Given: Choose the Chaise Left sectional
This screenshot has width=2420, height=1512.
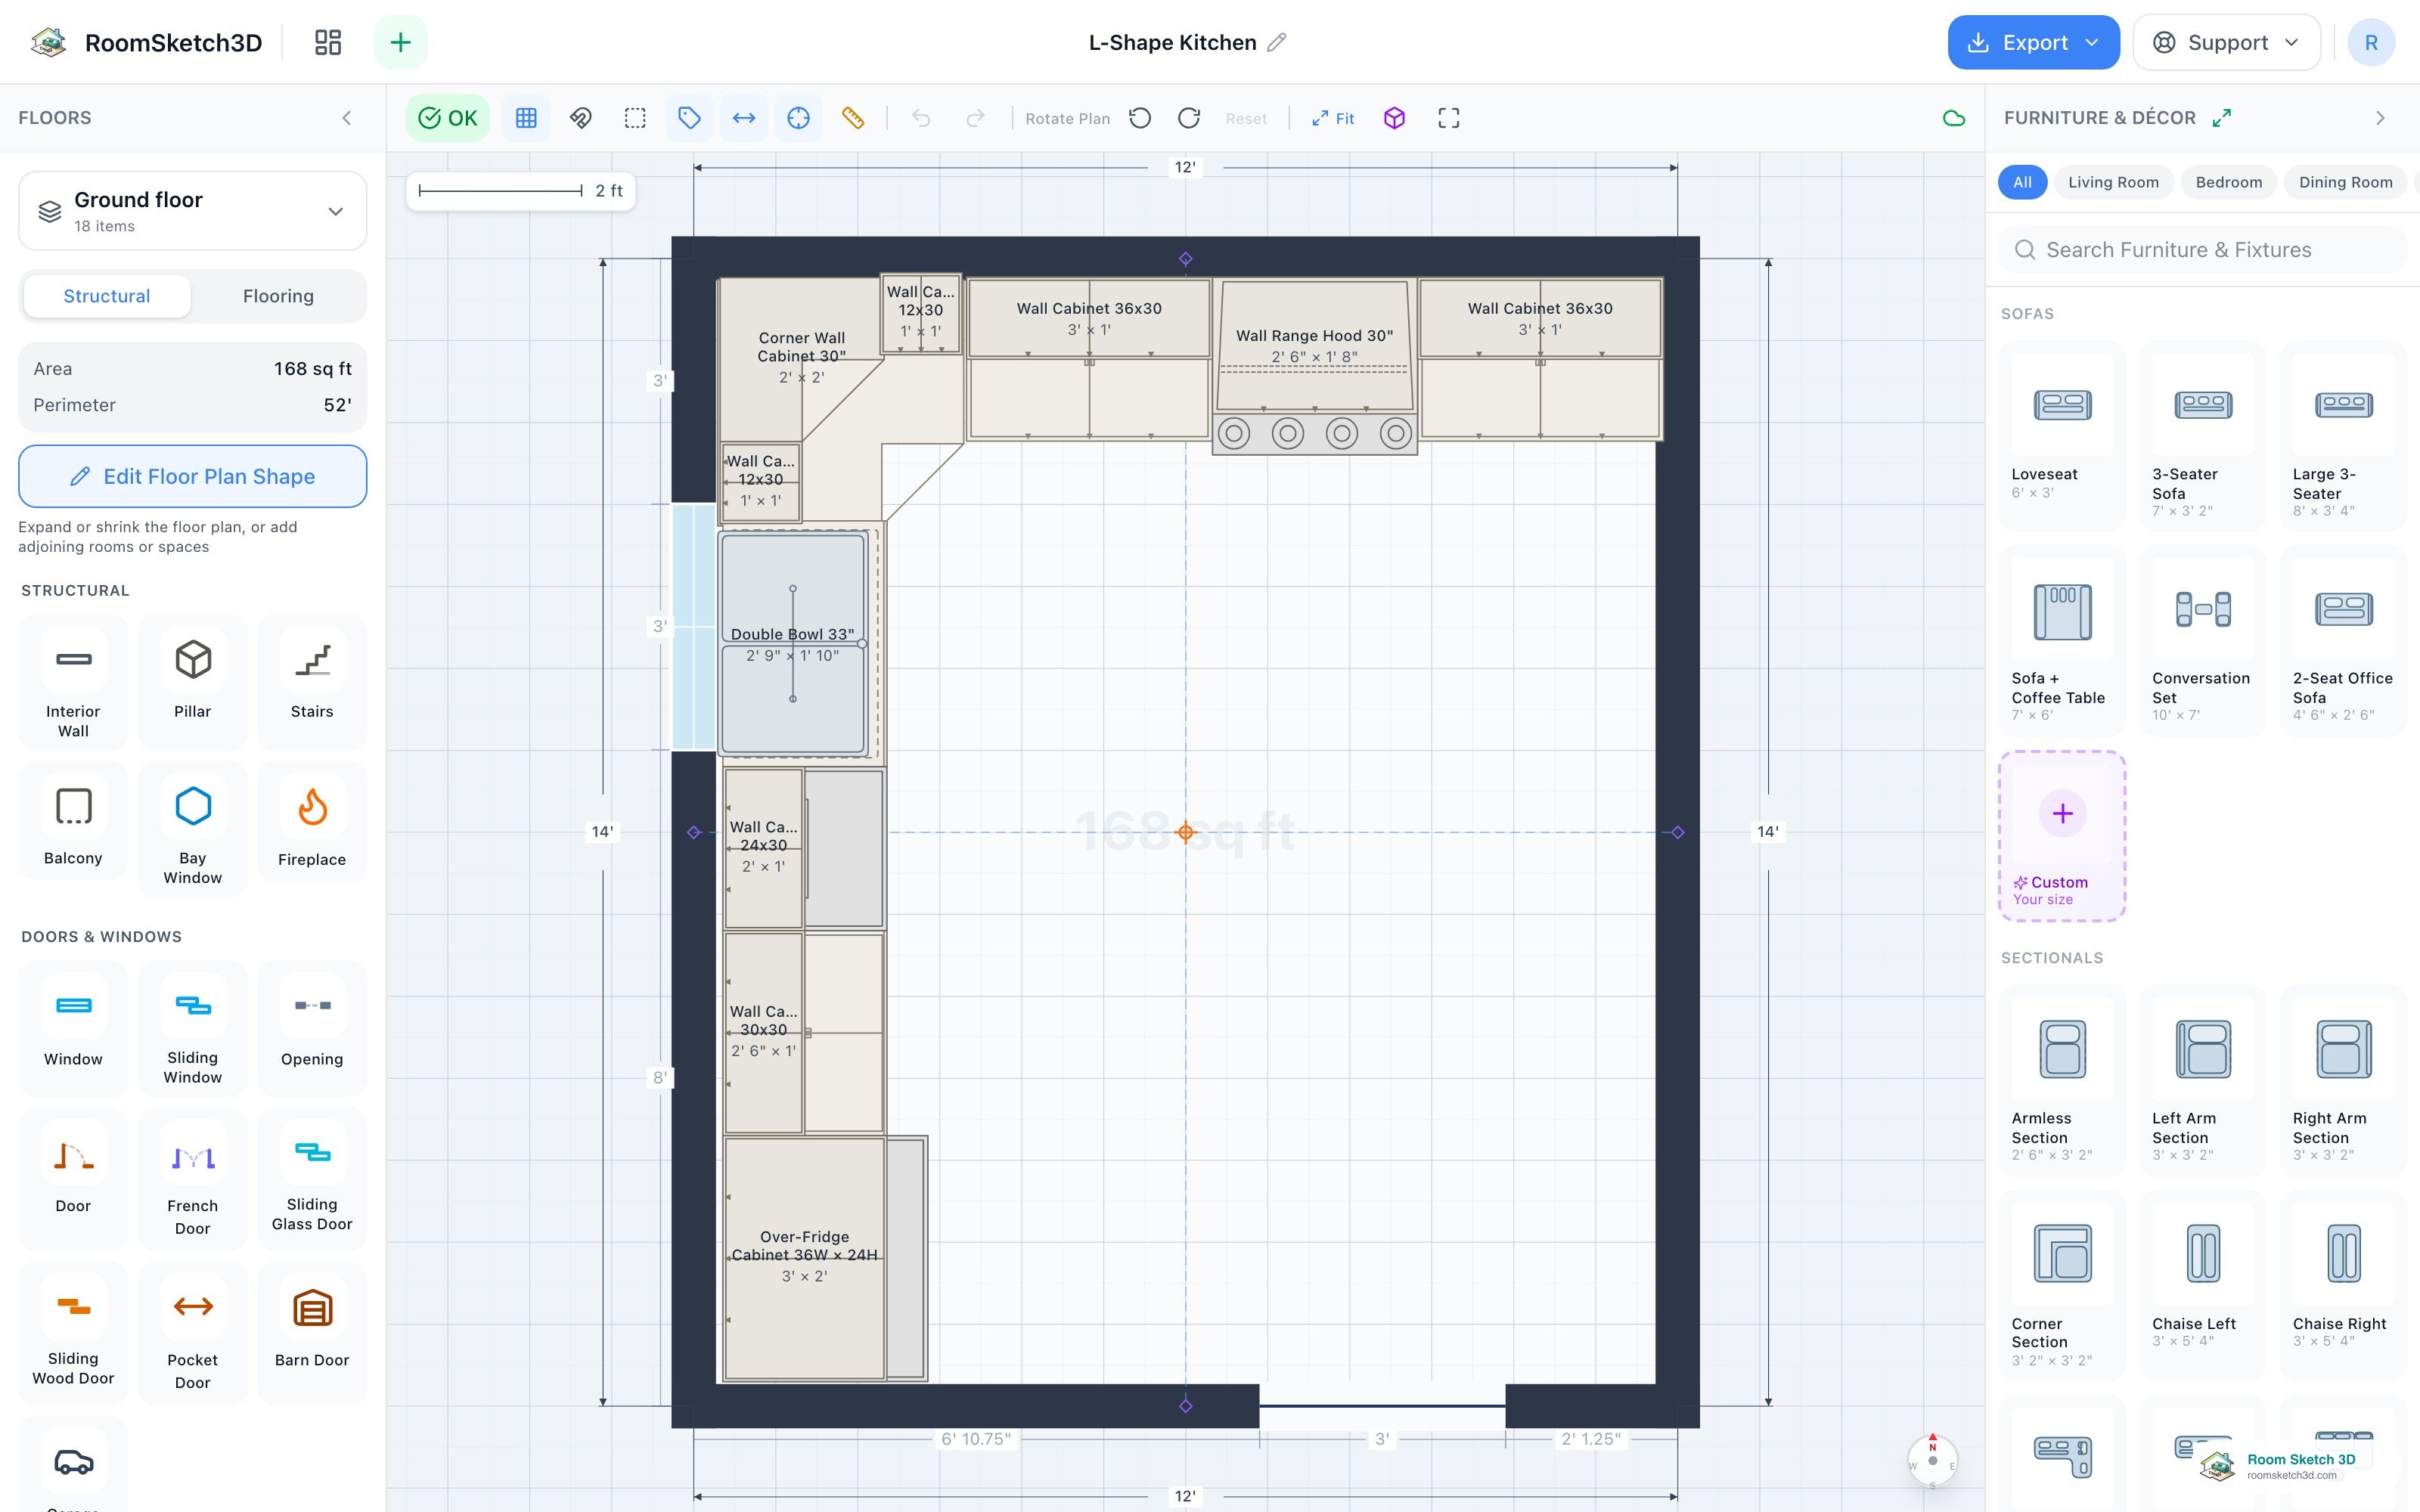Looking at the screenshot, I should [2202, 1285].
